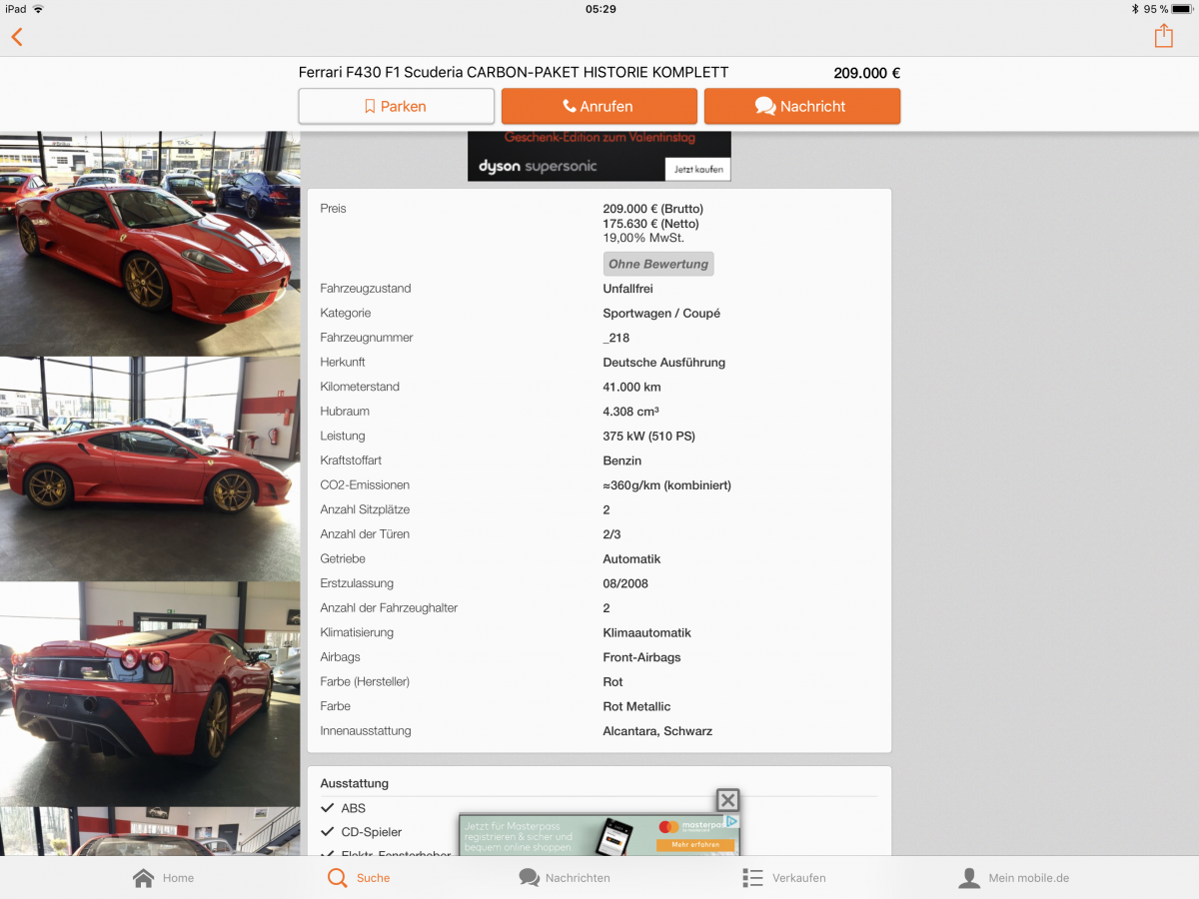Image resolution: width=1199 pixels, height=899 pixels.
Task: Click the Dyson Jetzt kaufen button
Action: click(697, 169)
